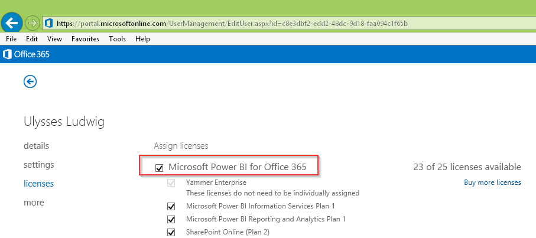Click the browser back arrow button
Screen dimensions: 536x238
(12, 23)
